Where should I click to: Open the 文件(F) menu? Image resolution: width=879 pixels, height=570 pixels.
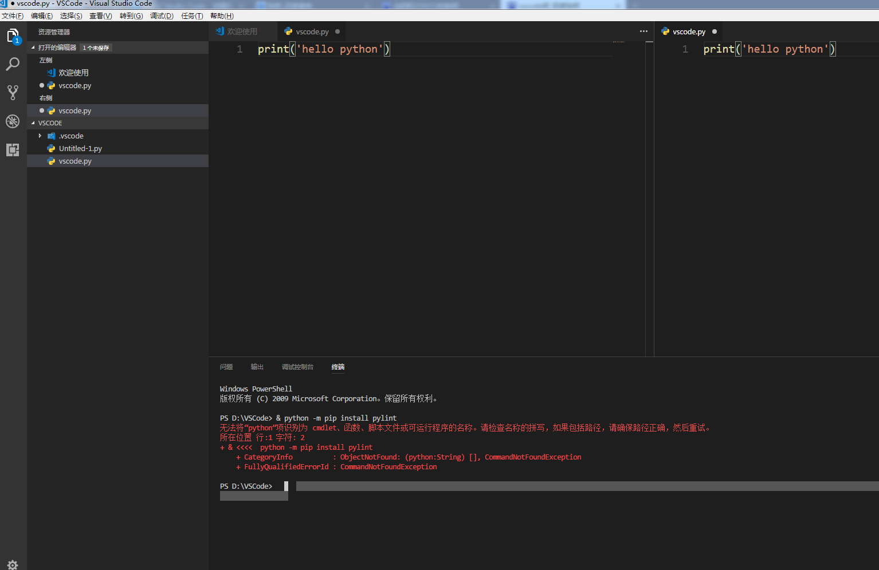pyautogui.click(x=13, y=16)
